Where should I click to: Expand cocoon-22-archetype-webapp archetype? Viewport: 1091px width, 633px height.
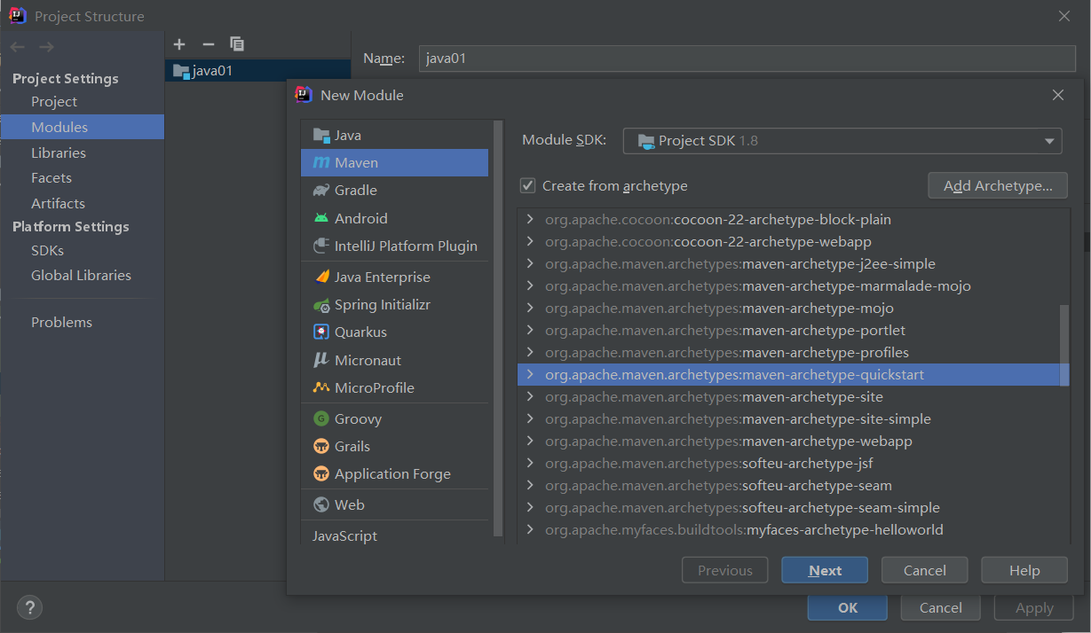530,241
